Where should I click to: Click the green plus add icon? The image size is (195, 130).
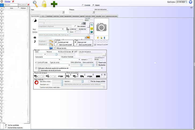tap(54, 4)
